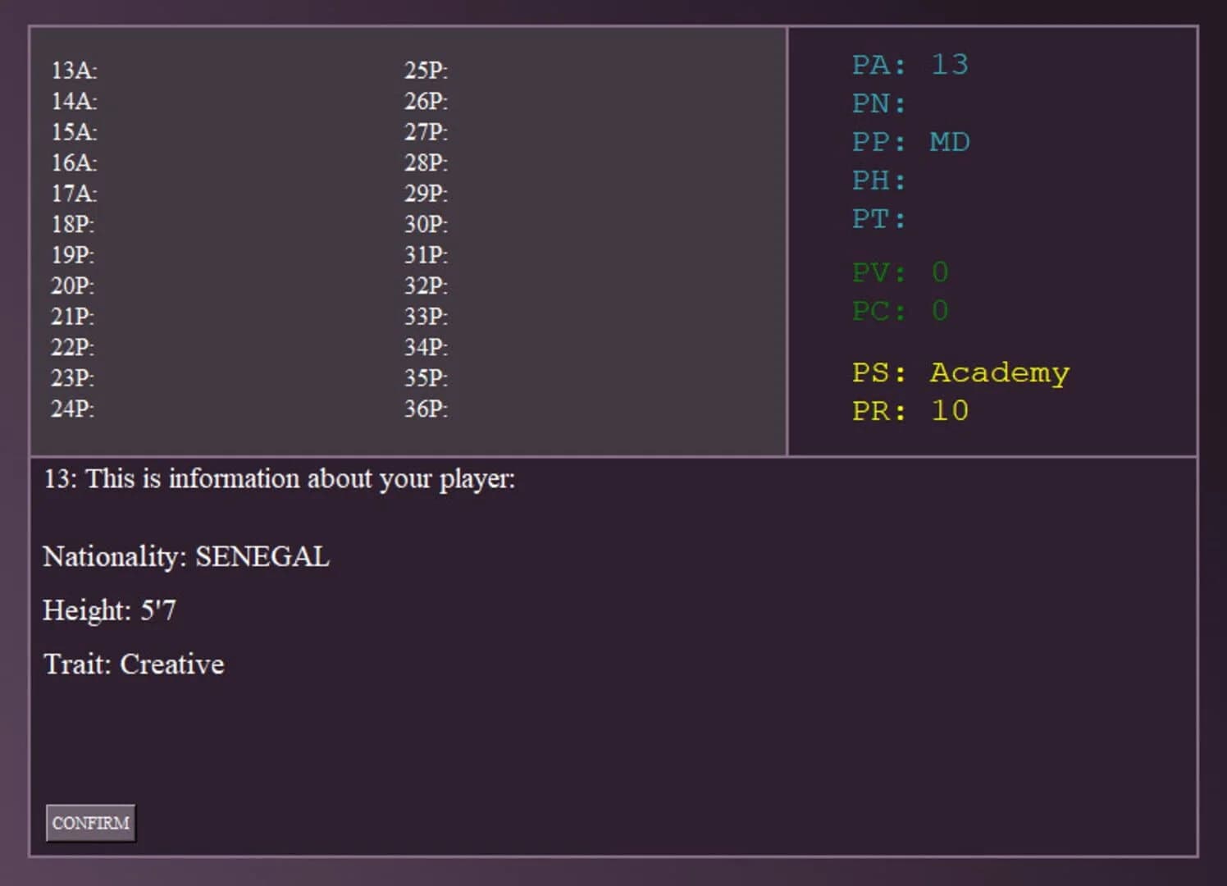Click the PT stat label
1227x886 pixels.
click(878, 219)
